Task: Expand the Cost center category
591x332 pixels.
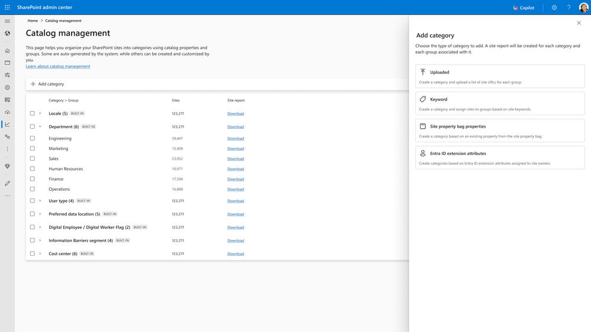Action: tap(40, 253)
